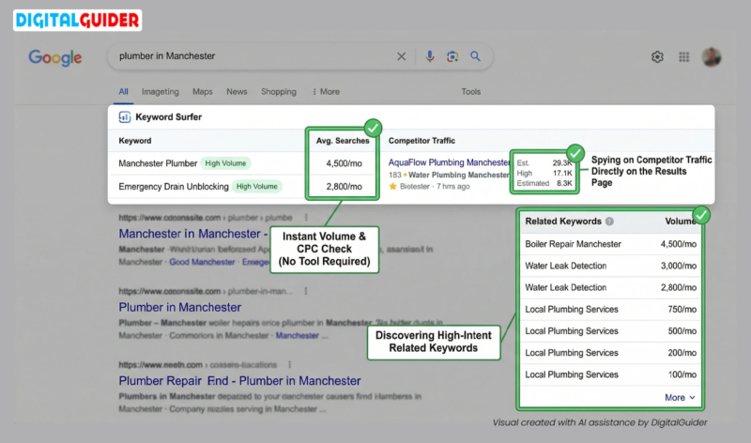Screen dimensions: 751x443
Task: Click the Google logo
Action: (55, 57)
